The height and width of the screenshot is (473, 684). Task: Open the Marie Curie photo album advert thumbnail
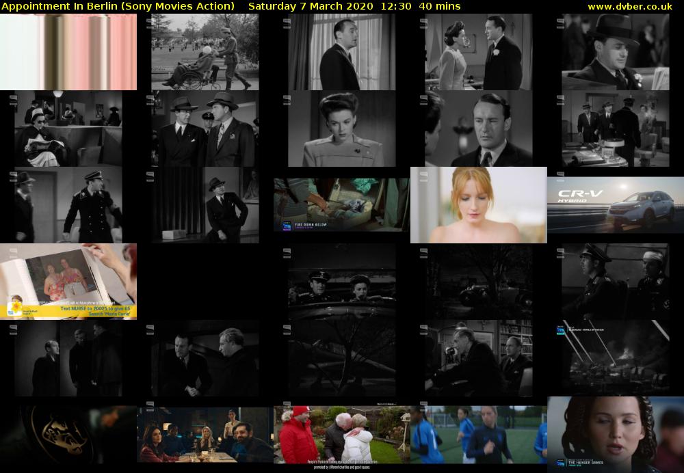[x=68, y=281]
